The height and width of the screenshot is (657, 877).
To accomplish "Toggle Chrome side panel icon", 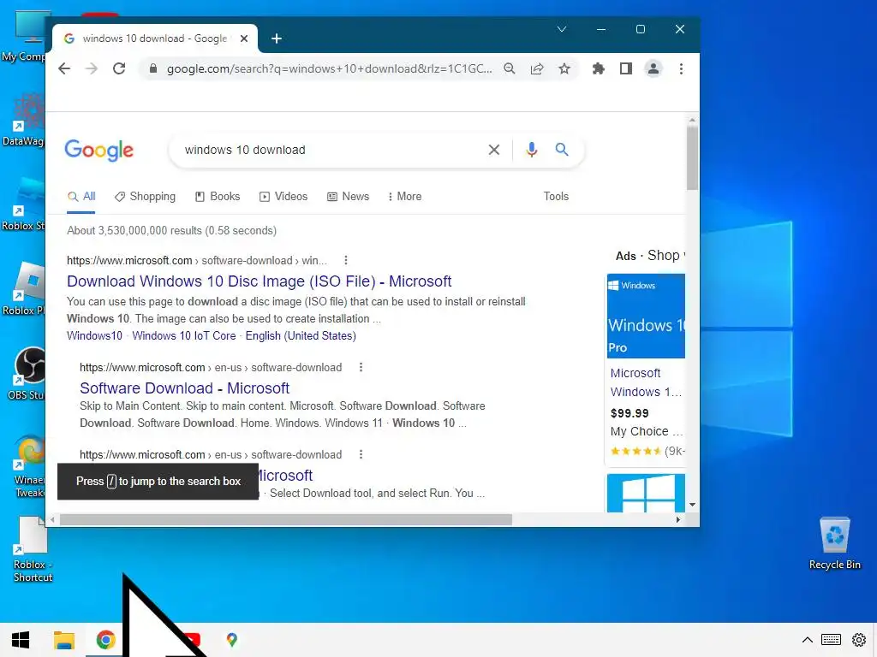I will (x=626, y=68).
